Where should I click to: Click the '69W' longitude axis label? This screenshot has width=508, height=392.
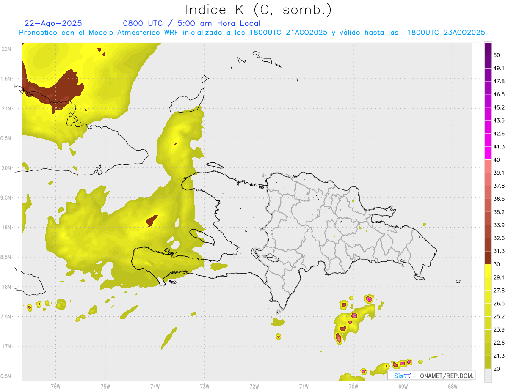(x=403, y=387)
